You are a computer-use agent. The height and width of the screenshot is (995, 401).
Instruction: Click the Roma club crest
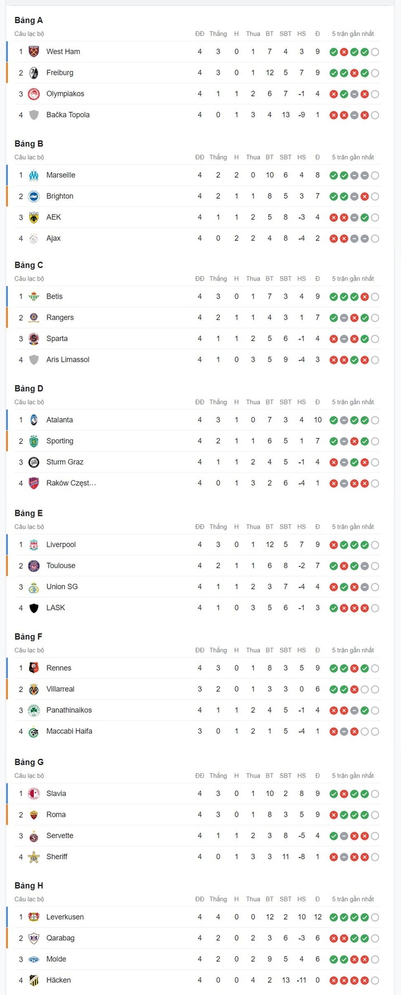point(34,815)
